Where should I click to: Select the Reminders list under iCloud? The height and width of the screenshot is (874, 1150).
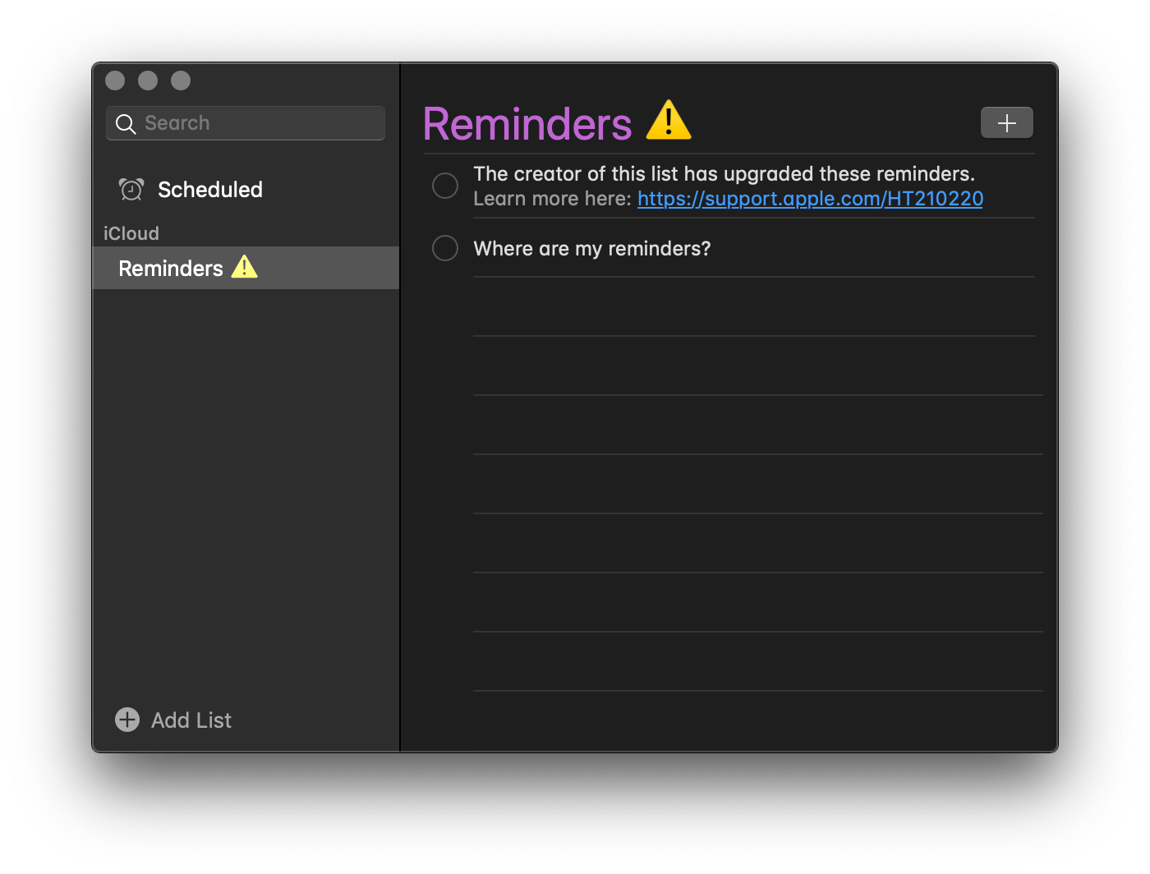[170, 267]
